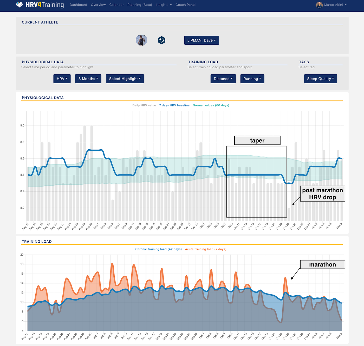The height and width of the screenshot is (346, 364).
Task: Toggle Acute training load (7 days) legend
Action: point(206,249)
